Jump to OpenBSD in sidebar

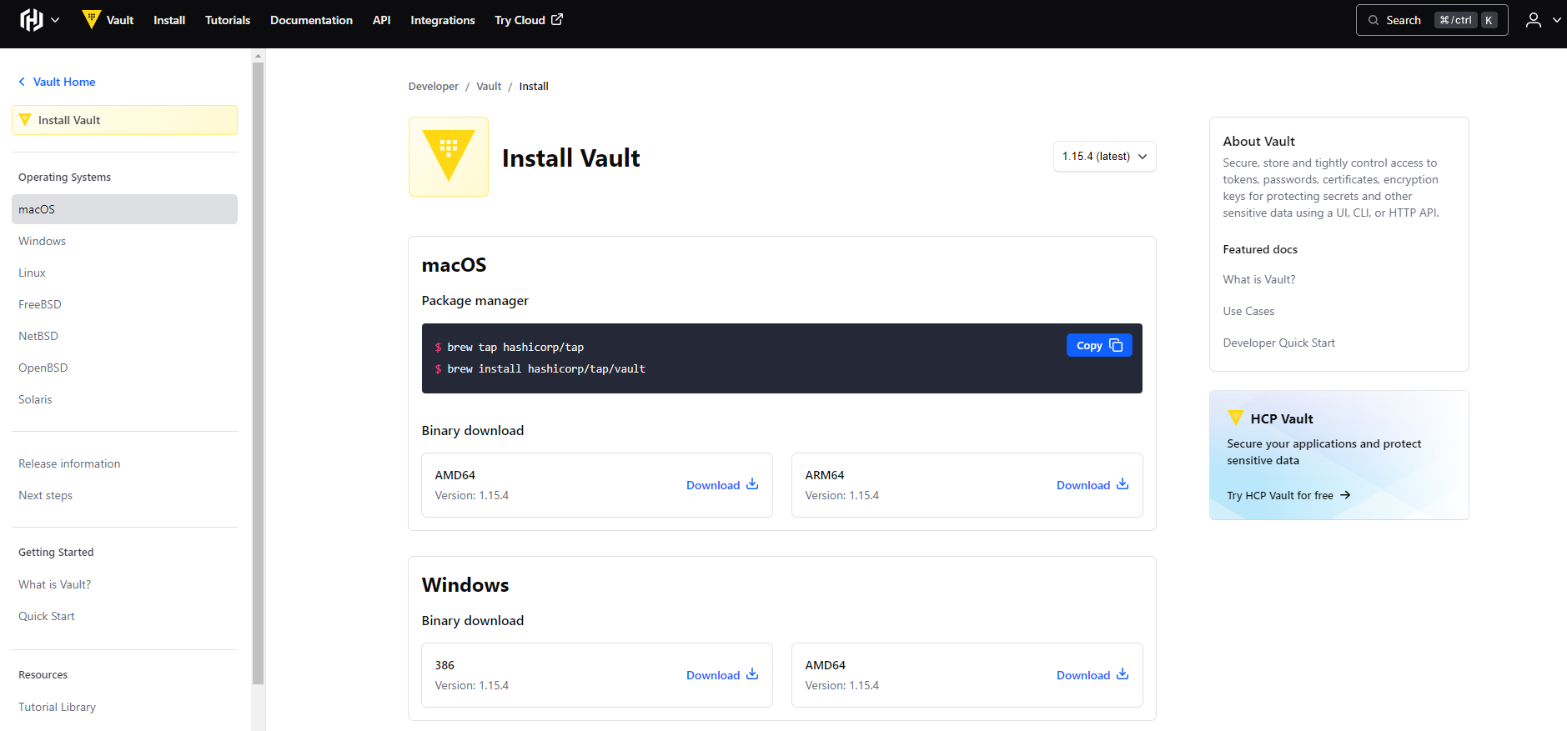tap(43, 368)
